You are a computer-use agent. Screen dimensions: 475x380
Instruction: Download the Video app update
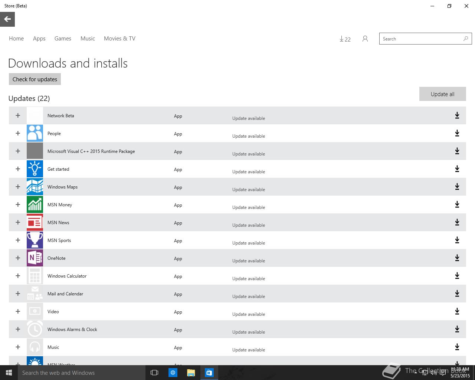[457, 311]
